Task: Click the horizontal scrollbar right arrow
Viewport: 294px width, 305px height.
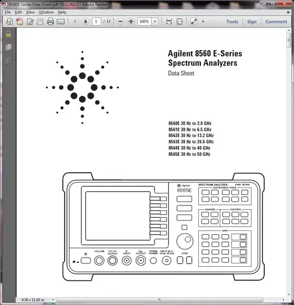Action: click(x=283, y=300)
